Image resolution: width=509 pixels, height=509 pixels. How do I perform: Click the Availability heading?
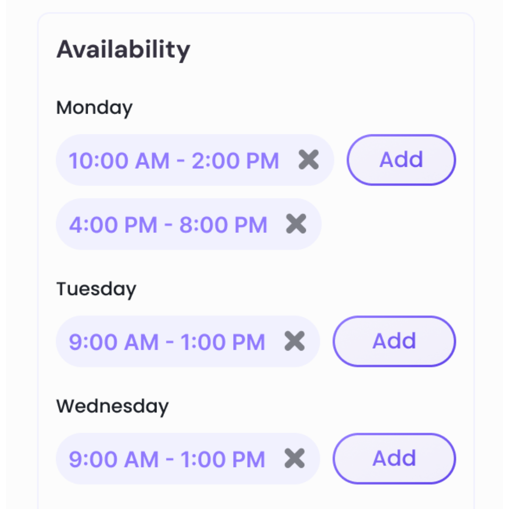[123, 50]
